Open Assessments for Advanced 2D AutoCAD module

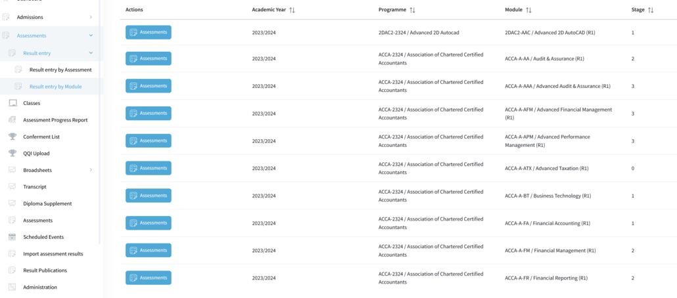(149, 32)
